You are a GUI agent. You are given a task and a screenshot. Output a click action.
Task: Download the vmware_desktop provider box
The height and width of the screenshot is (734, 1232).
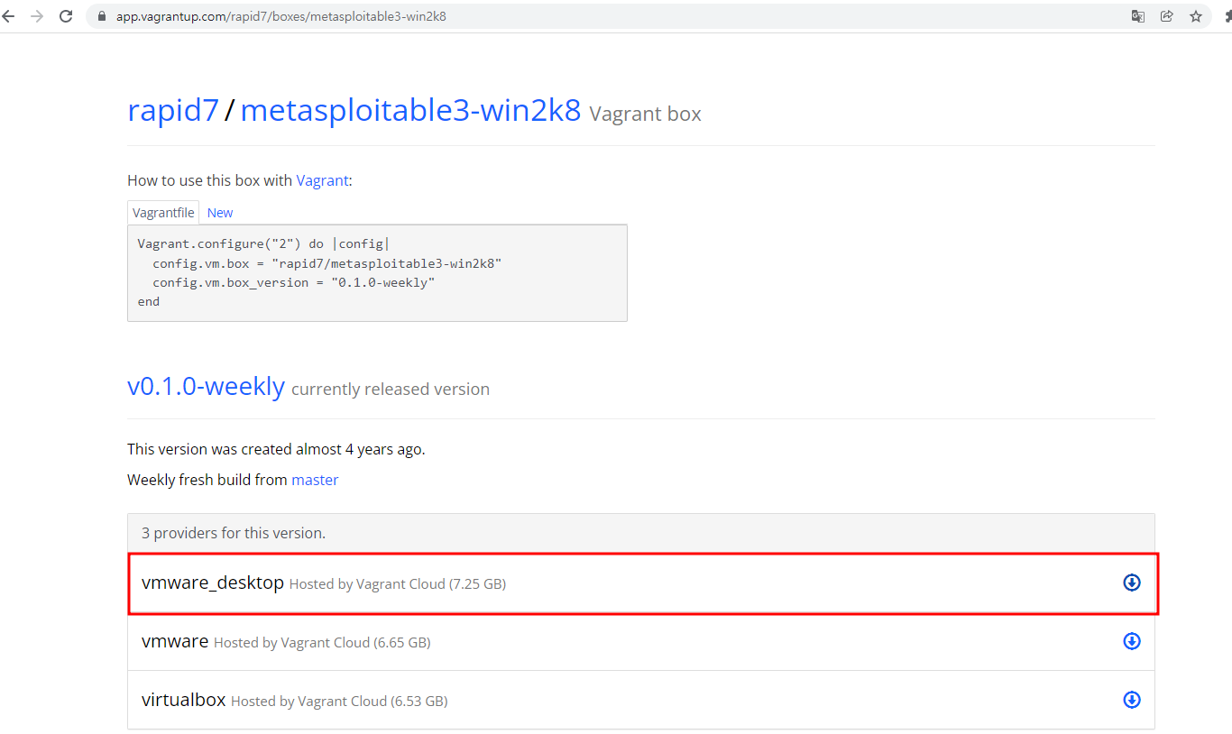1132,583
